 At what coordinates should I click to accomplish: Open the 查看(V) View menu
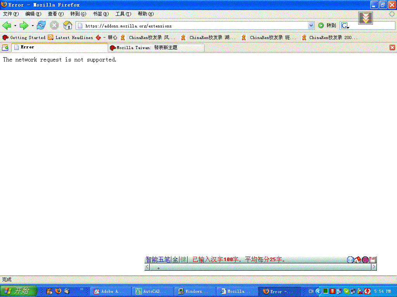point(56,14)
